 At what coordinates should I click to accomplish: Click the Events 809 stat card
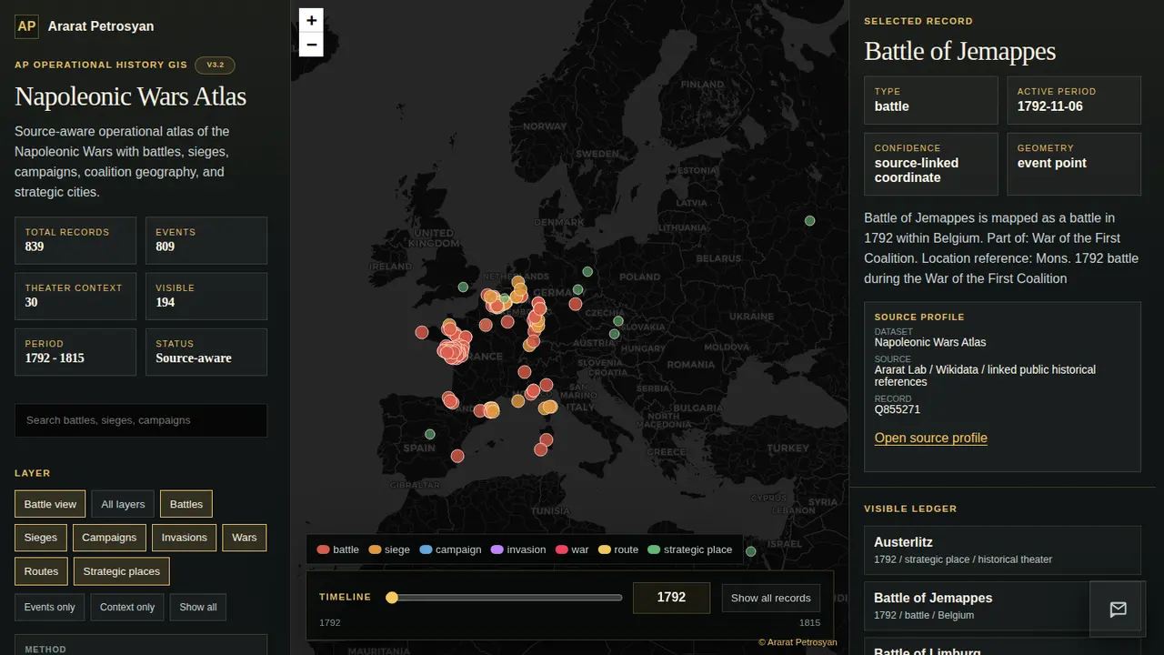pos(206,240)
